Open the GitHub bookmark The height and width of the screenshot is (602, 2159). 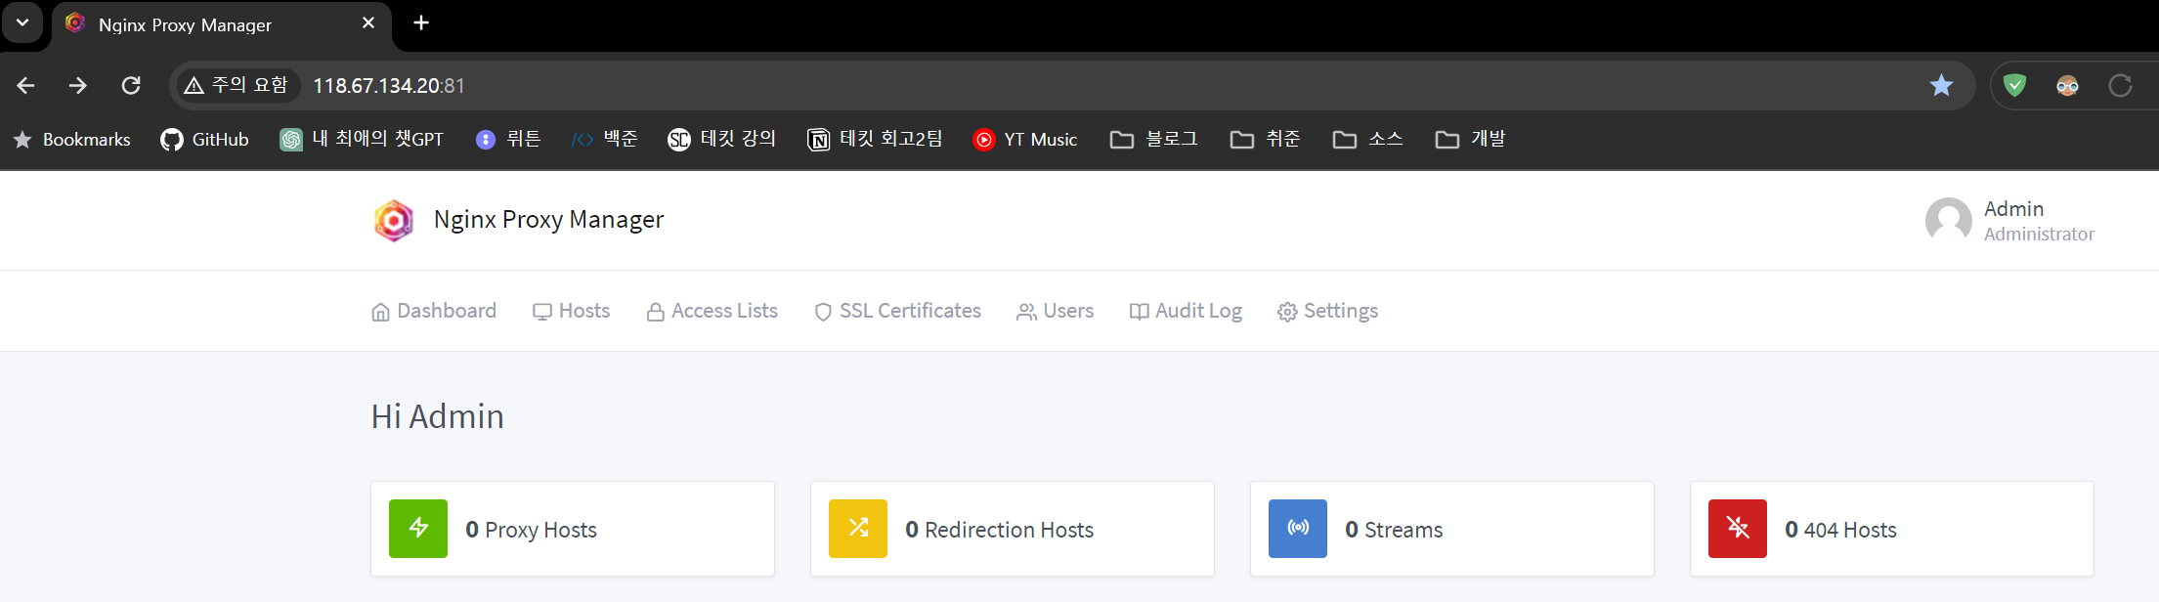[205, 140]
